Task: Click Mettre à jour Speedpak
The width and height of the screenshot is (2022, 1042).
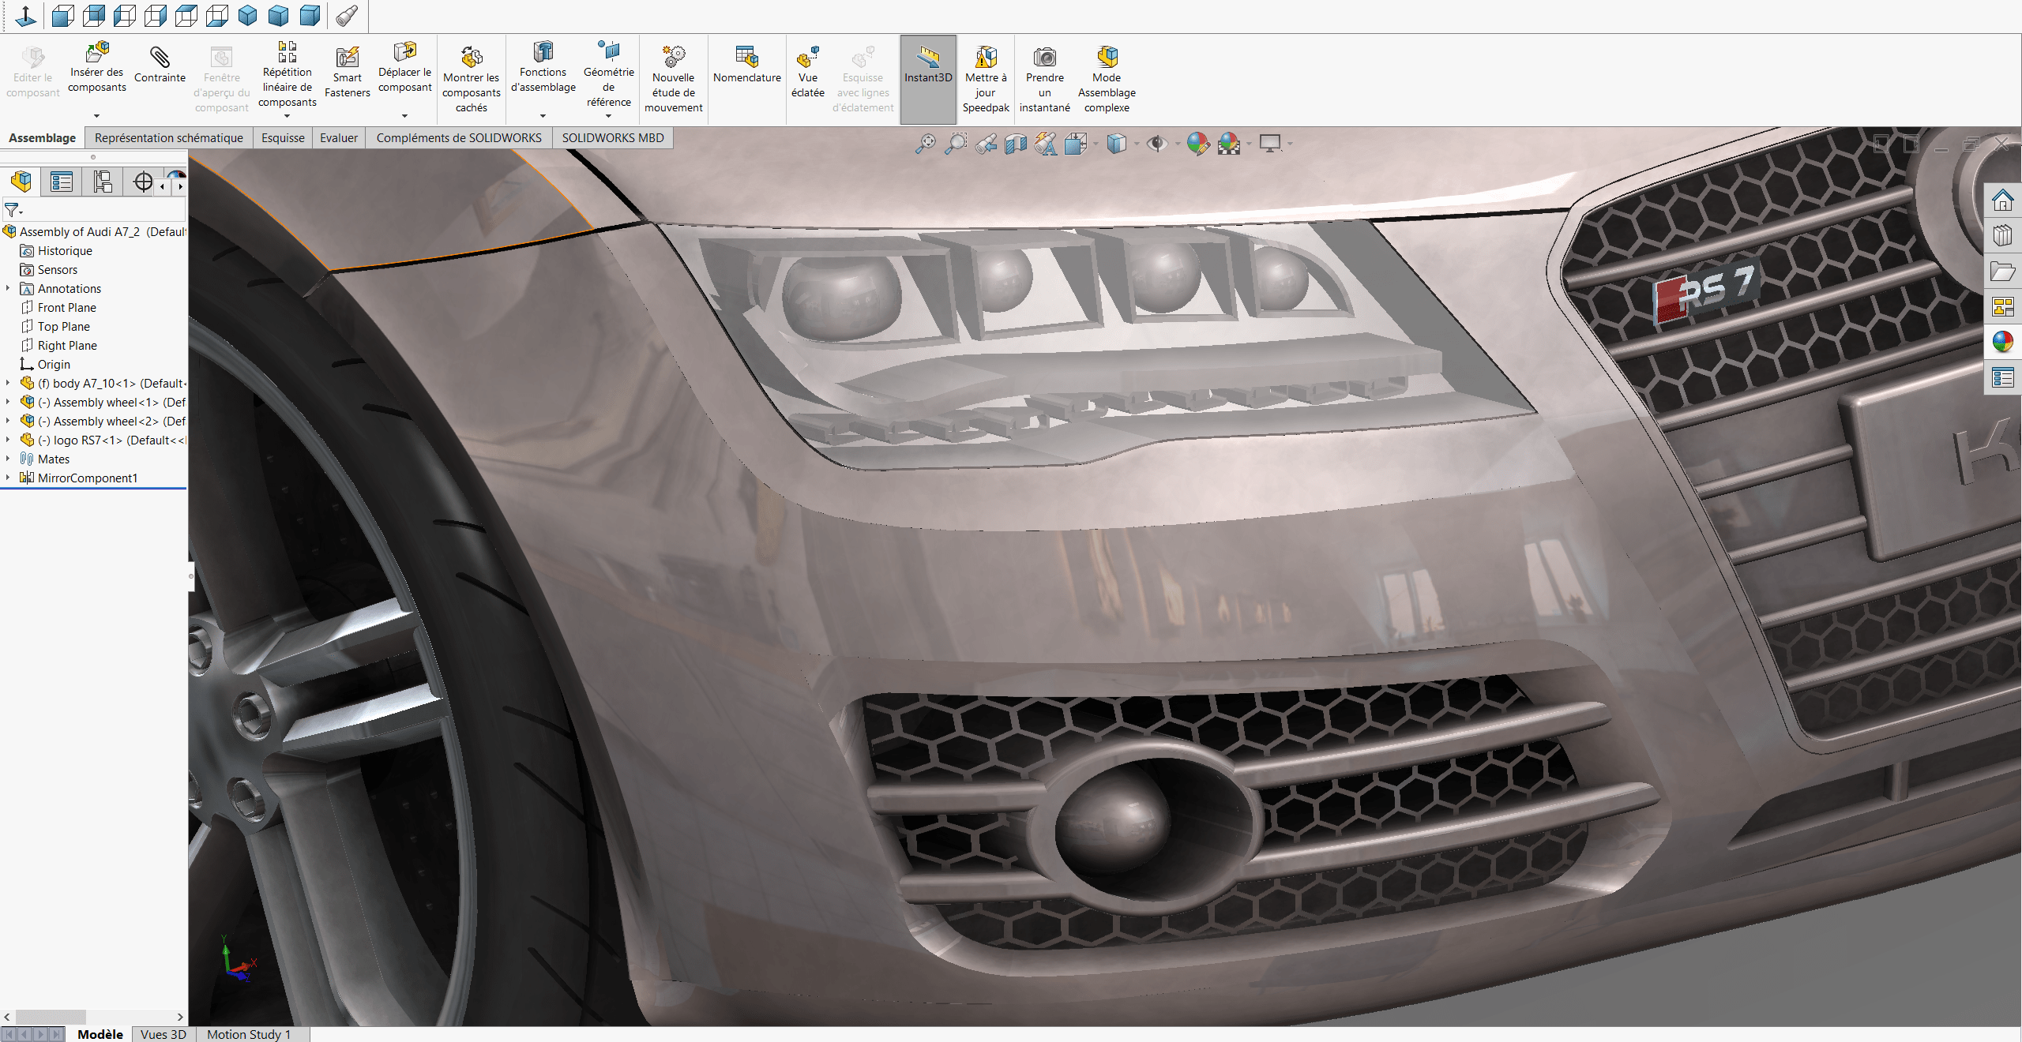Action: (x=986, y=79)
